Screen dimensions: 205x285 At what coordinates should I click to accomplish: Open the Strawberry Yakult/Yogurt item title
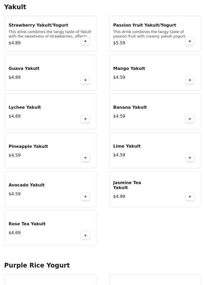(38, 25)
